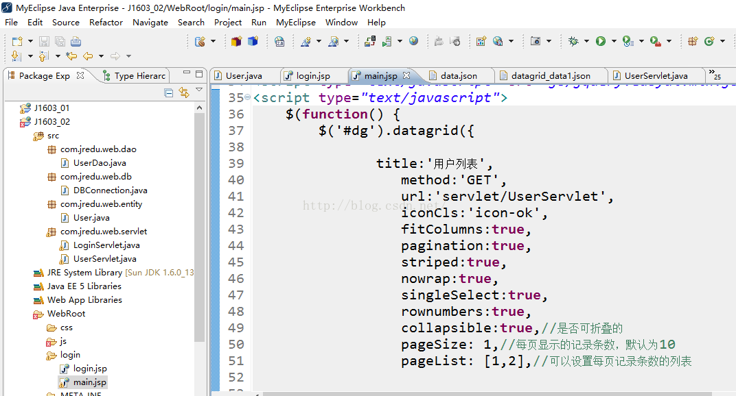This screenshot has height=396, width=736.
Task: Switch to the datagrid_data1.json editor tab
Action: [551, 75]
